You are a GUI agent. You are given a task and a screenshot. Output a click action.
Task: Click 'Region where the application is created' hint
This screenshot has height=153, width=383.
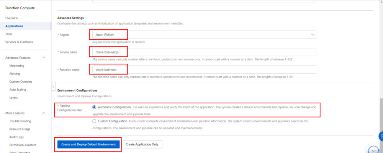point(118,42)
